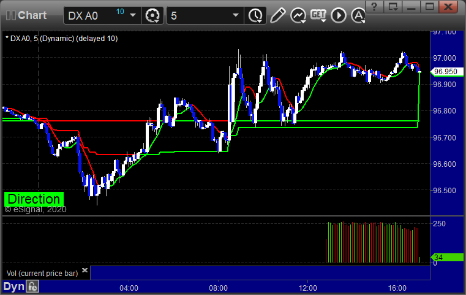The image size is (466, 295).
Task: Toggle the lock icon beside Dyn
Action: pos(32,286)
